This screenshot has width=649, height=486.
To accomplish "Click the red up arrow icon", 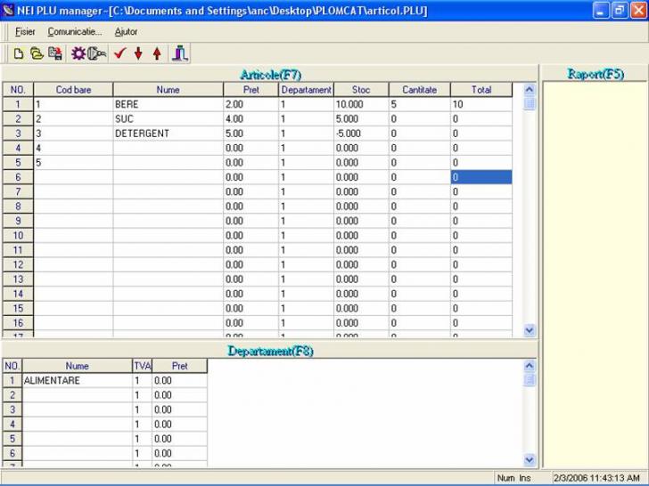I will tap(157, 53).
